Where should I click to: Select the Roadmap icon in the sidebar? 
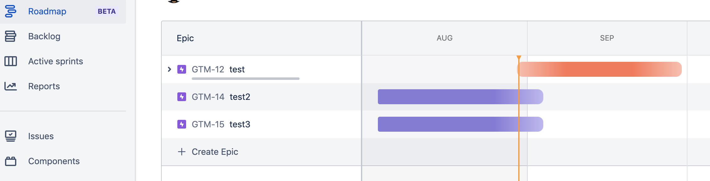click(x=10, y=11)
